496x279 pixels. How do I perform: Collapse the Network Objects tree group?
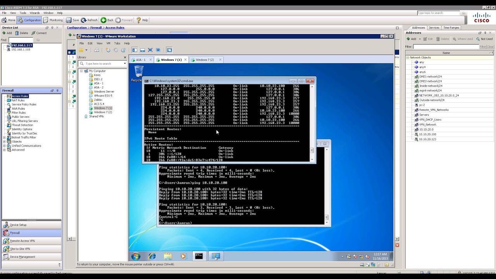(x=407, y=57)
